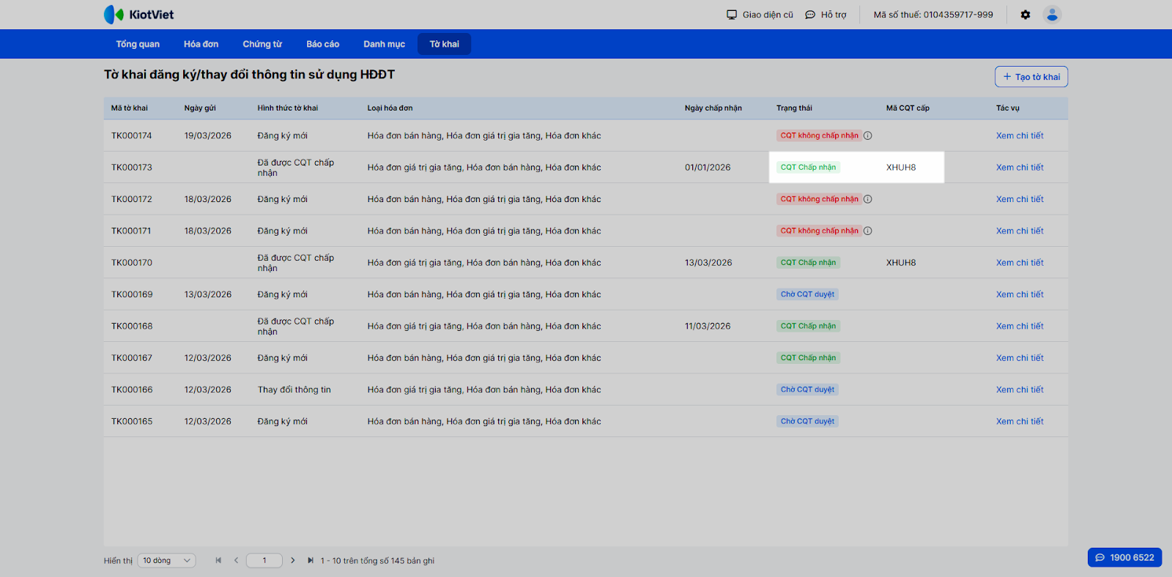
Task: Click CQT Chấp nhận badge for TK000167
Action: 808,358
